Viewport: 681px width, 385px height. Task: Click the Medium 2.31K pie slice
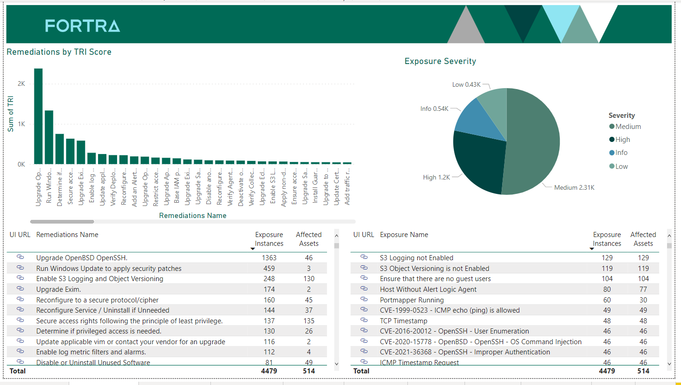click(x=534, y=144)
